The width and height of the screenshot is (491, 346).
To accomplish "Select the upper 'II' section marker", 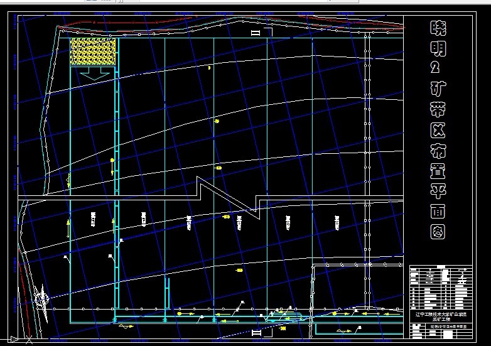I will pyautogui.click(x=256, y=33).
